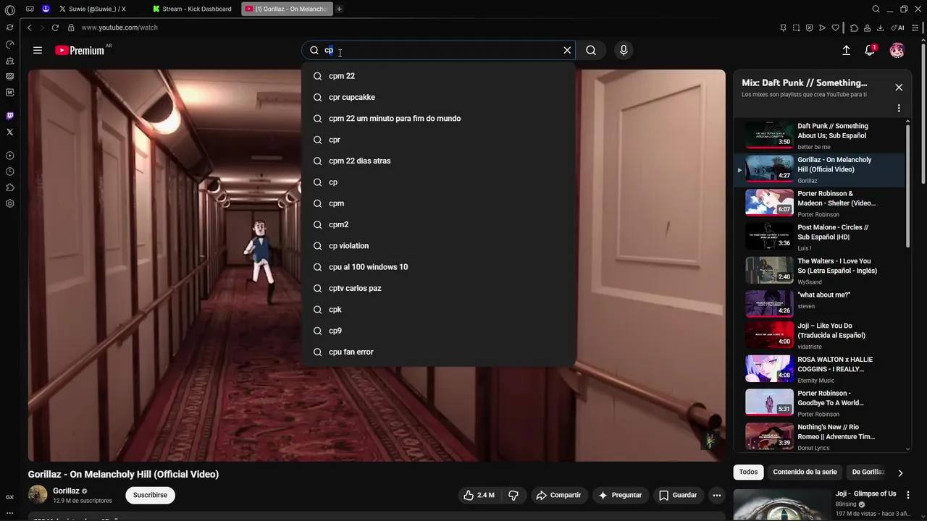Open extensions cube in sidebar
927x521 pixels.
tap(9, 187)
